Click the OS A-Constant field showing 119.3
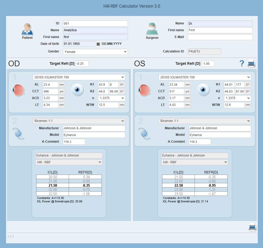The image size is (263, 248). [200, 142]
